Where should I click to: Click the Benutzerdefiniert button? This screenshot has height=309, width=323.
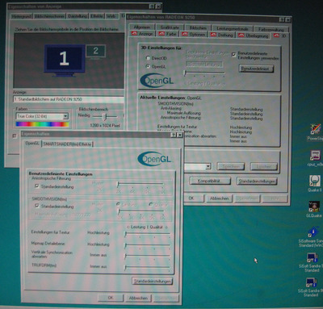coord(256,69)
